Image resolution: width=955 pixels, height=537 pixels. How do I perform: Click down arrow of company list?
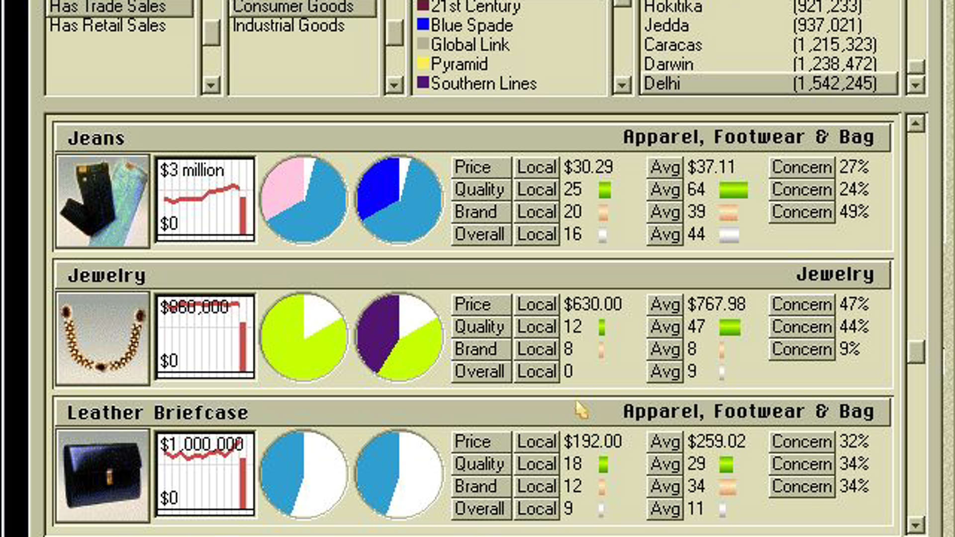[622, 85]
